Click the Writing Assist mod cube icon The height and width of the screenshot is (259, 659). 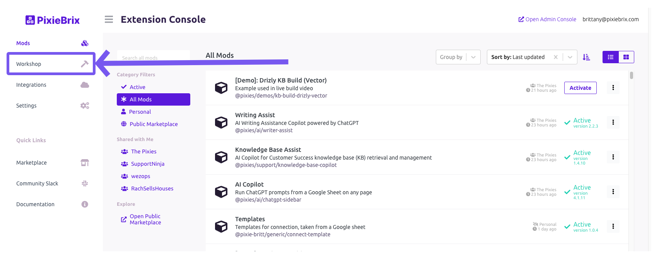[221, 123]
